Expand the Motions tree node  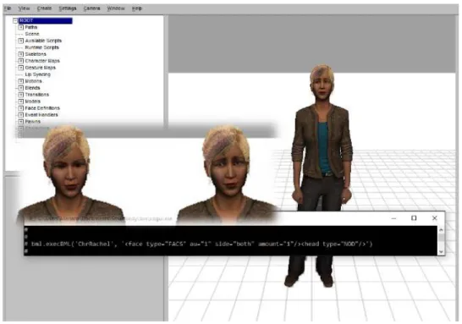click(20, 81)
